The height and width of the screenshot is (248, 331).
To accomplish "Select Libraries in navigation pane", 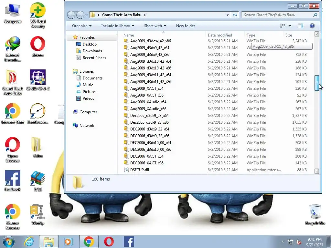I will click(87, 71).
